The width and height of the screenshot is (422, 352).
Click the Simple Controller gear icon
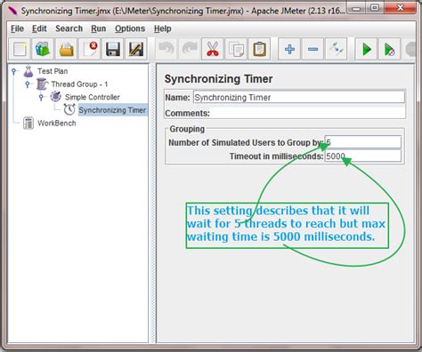point(55,97)
